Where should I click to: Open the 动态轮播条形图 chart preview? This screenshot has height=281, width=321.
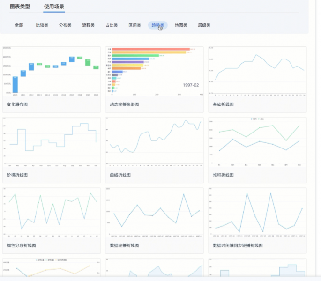click(154, 71)
